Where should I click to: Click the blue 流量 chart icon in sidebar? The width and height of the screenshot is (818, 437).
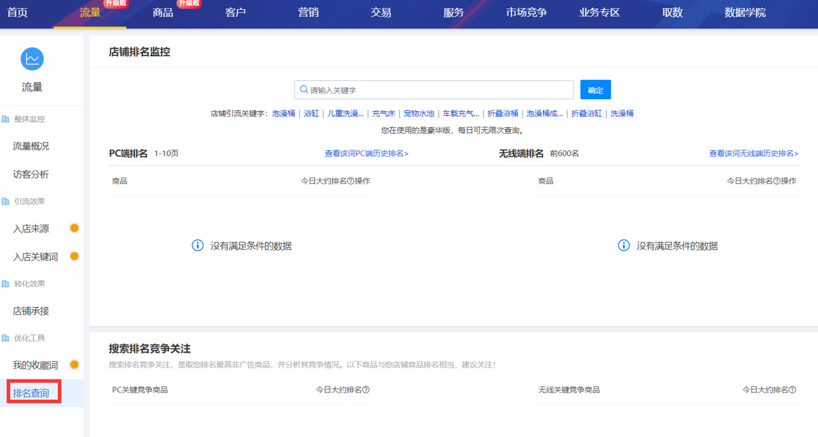tap(32, 59)
